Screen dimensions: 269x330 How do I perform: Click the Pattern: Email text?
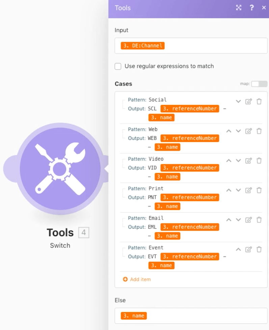pyautogui.click(x=145, y=218)
